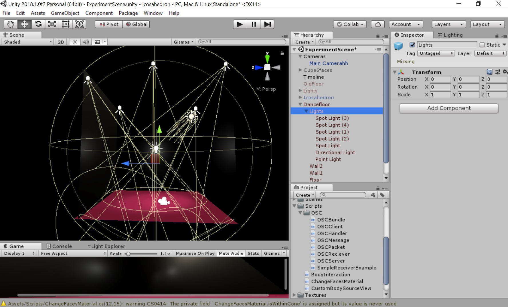508x307 pixels.
Task: Enable the Static checkbox
Action: coord(482,45)
